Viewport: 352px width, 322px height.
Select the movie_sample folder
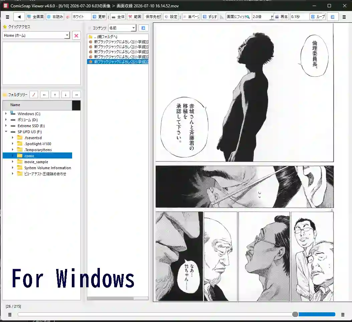pos(36,162)
